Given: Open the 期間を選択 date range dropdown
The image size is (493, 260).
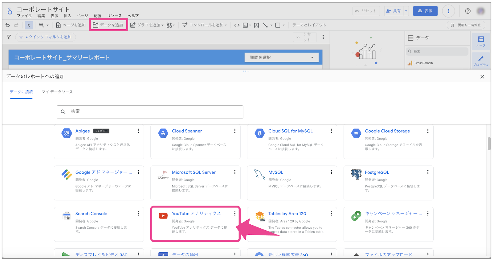Looking at the screenshot, I should tap(282, 57).
